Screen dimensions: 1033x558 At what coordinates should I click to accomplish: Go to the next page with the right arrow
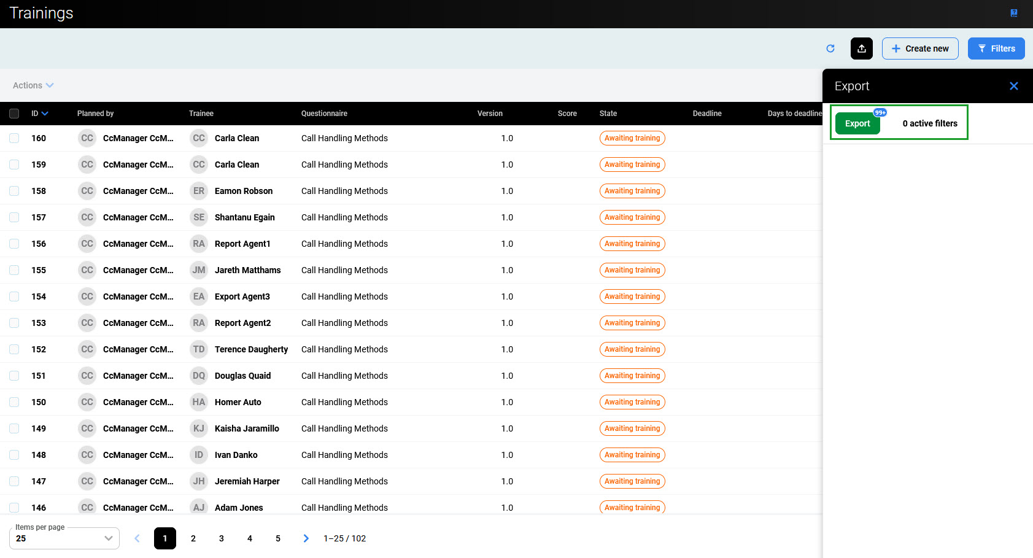click(x=306, y=538)
